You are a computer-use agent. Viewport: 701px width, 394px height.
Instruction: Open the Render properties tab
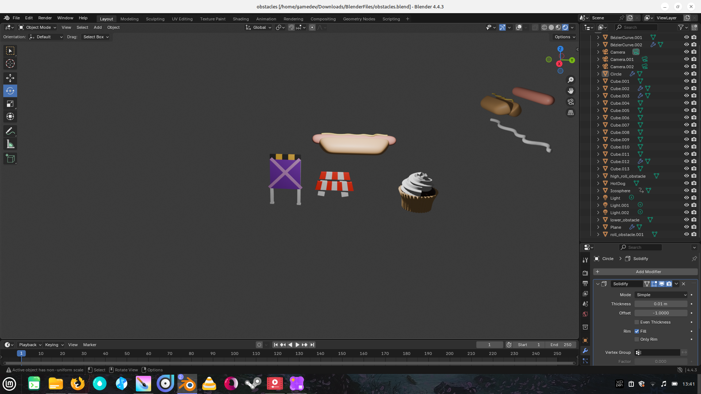[x=585, y=273]
